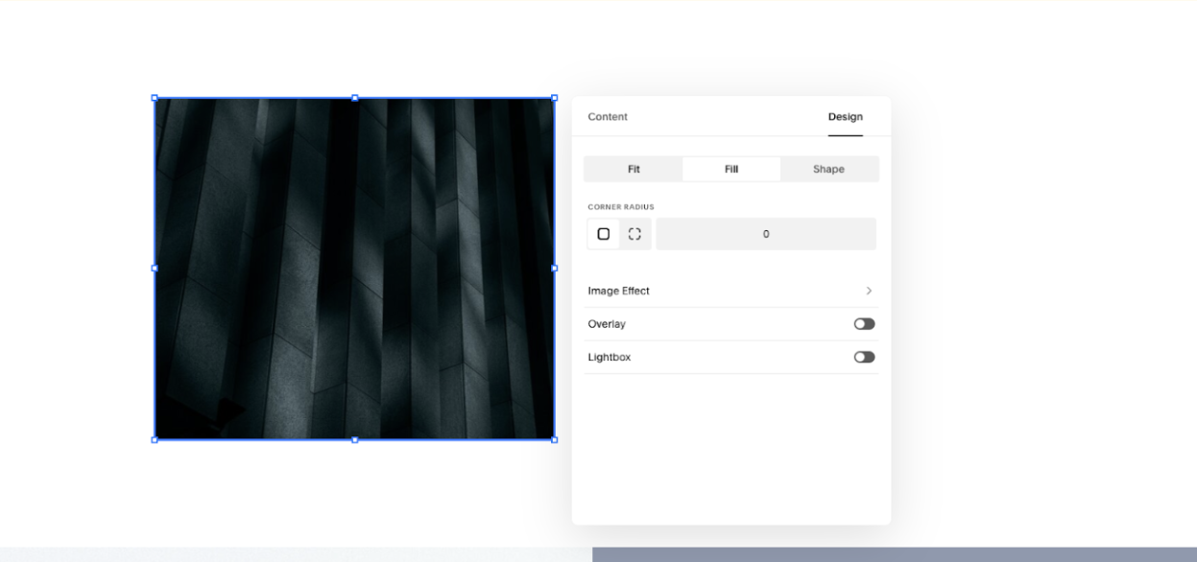Click the top-right resize handle of image
Screen dimensions: 1197x562
[554, 98]
